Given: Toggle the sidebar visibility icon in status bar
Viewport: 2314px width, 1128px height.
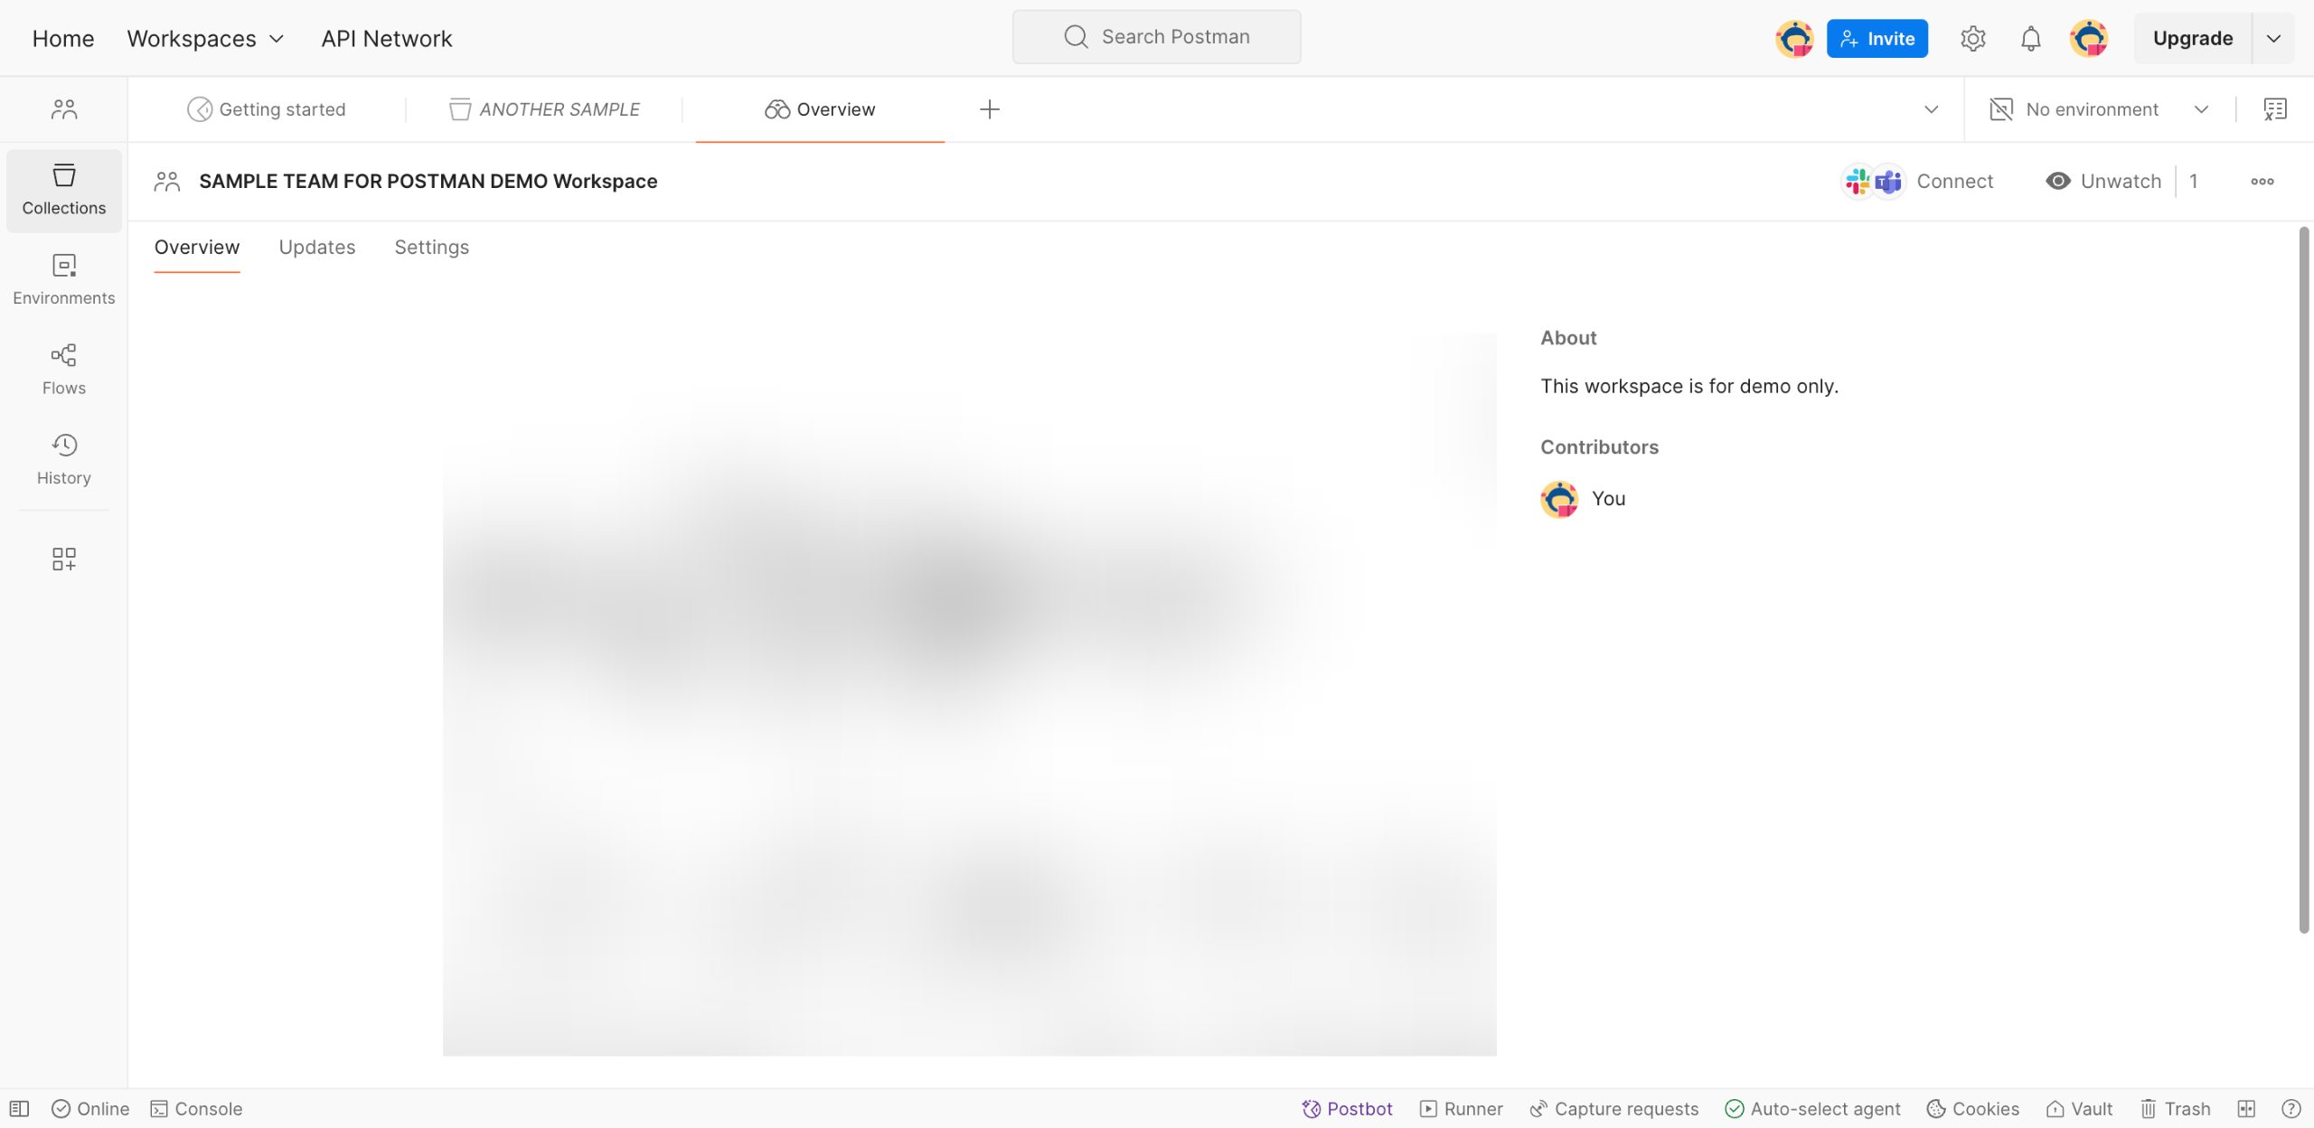Looking at the screenshot, I should (19, 1108).
